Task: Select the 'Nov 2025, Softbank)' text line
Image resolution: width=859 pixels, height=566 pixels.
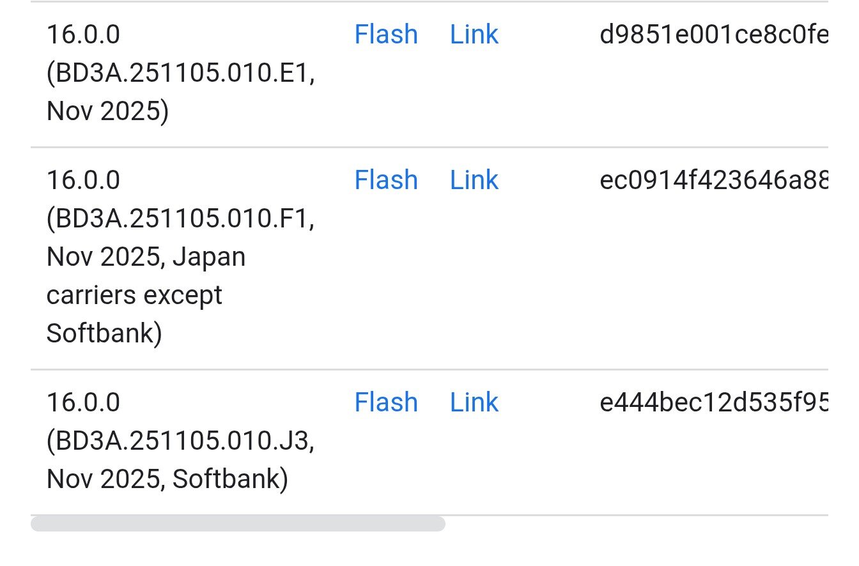Action: click(x=167, y=479)
